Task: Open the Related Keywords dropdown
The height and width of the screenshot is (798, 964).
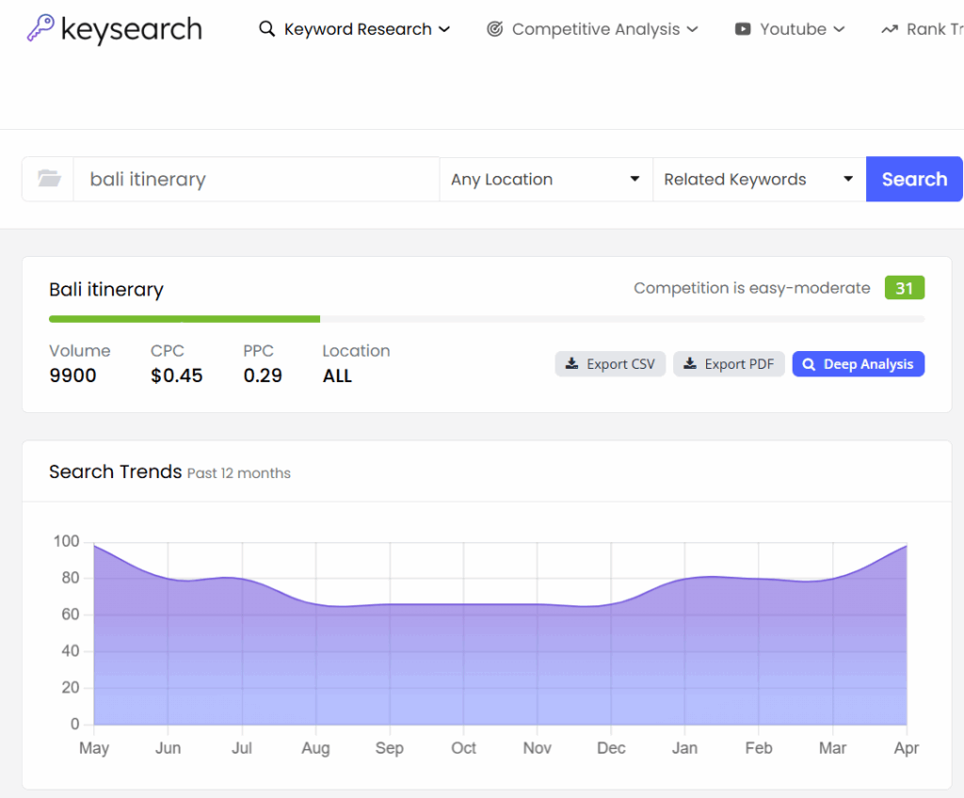Action: [x=760, y=179]
